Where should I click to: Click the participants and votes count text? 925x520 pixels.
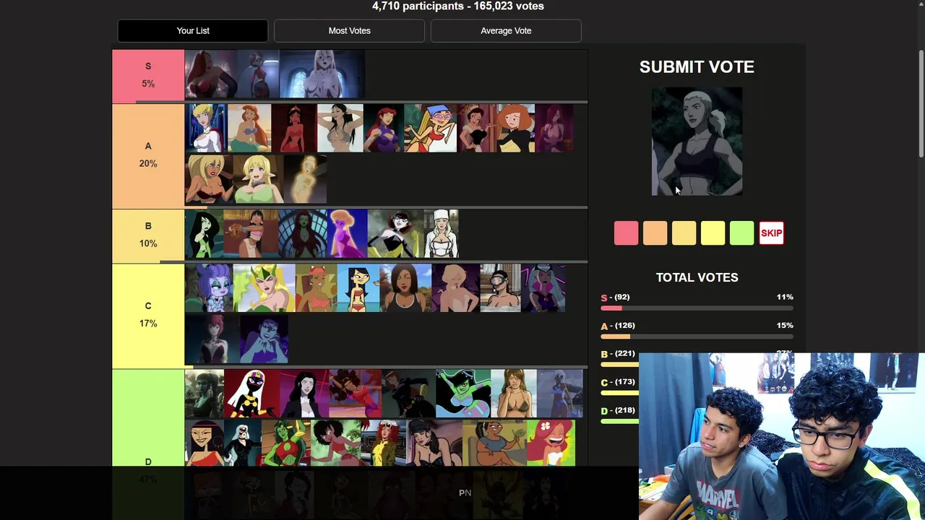[458, 6]
